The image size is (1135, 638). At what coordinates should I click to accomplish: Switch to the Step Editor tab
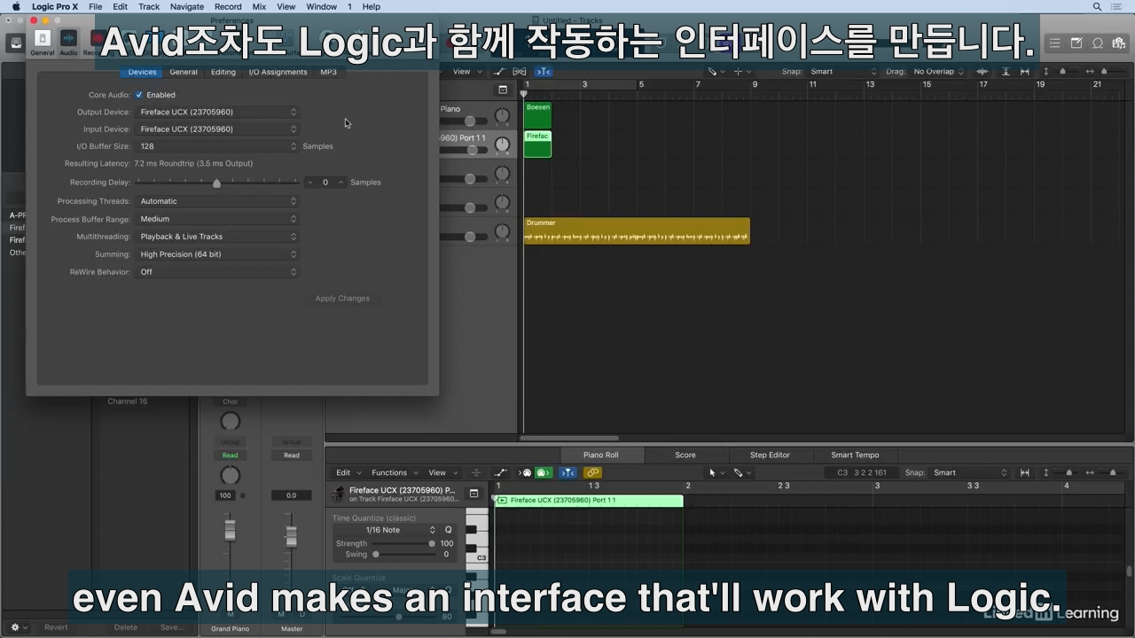coord(770,455)
